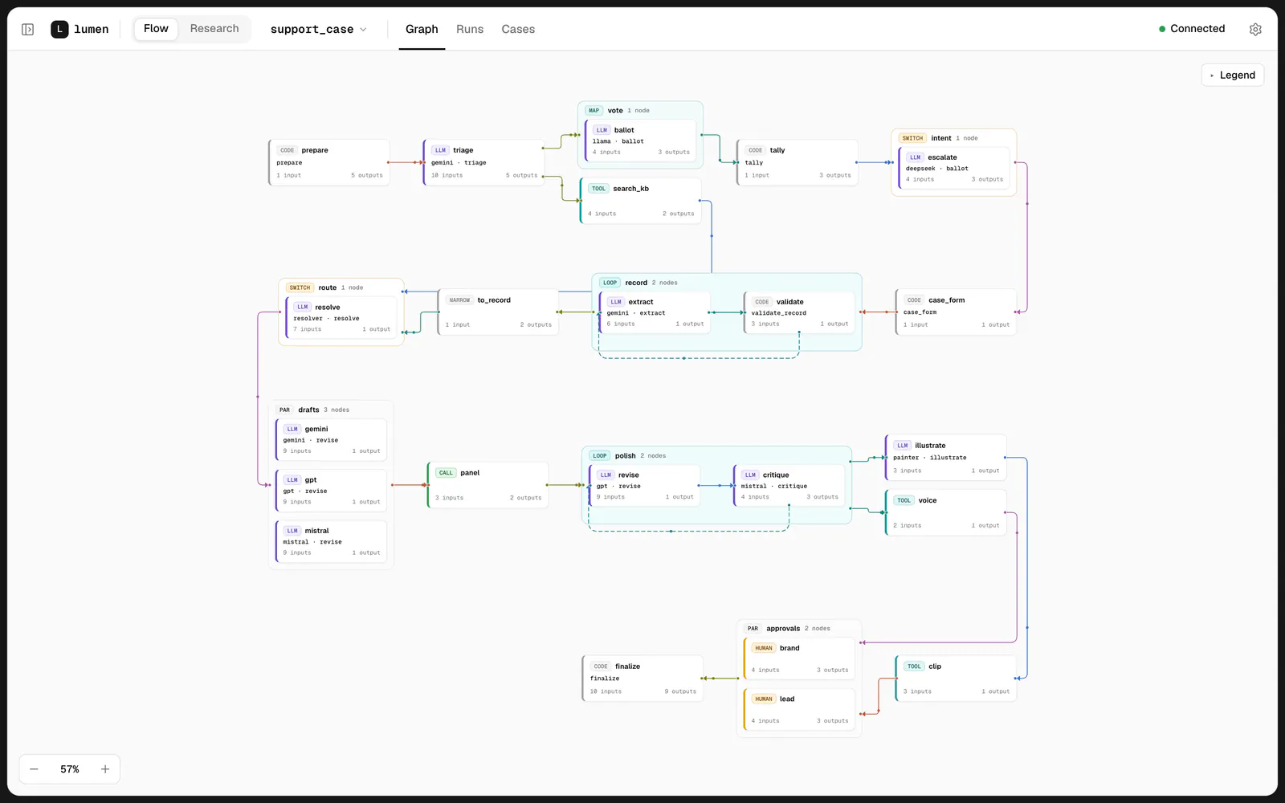Image resolution: width=1285 pixels, height=803 pixels.
Task: Click the HUMAN badge on brand node
Action: coord(764,648)
